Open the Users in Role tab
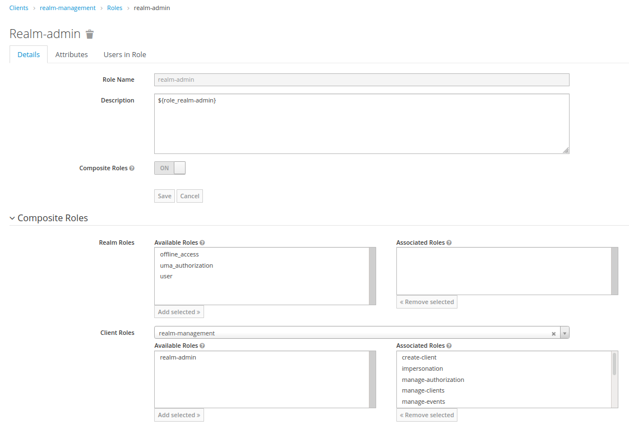Viewport: 629px width, 434px height. pos(124,54)
